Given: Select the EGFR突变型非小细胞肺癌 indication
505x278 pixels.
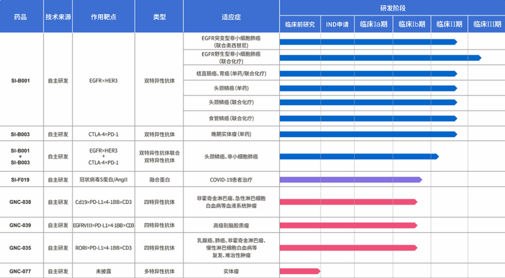Looking at the screenshot, I should tap(231, 42).
